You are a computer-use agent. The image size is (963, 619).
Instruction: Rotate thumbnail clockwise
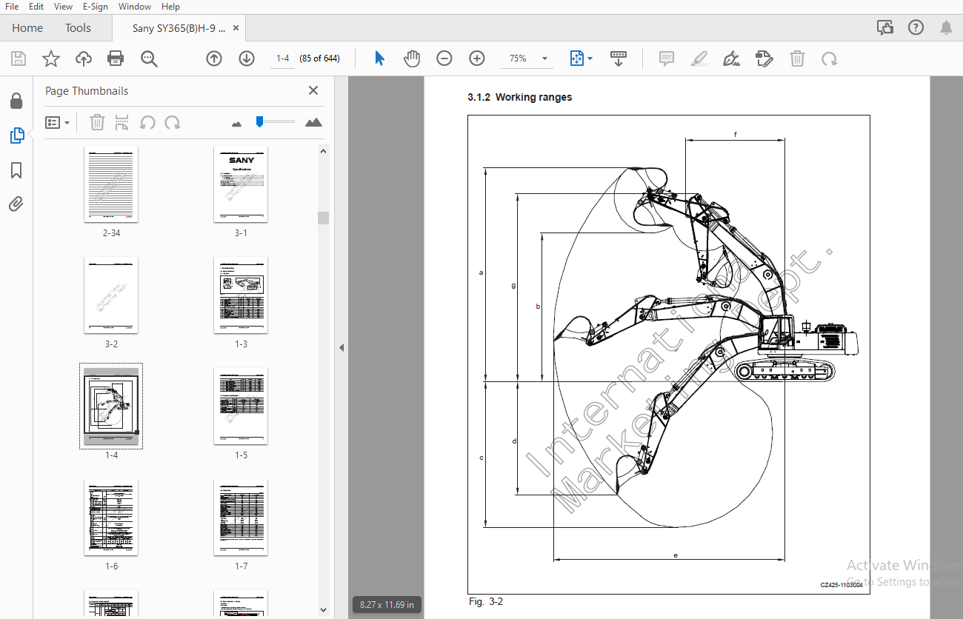[x=173, y=122]
